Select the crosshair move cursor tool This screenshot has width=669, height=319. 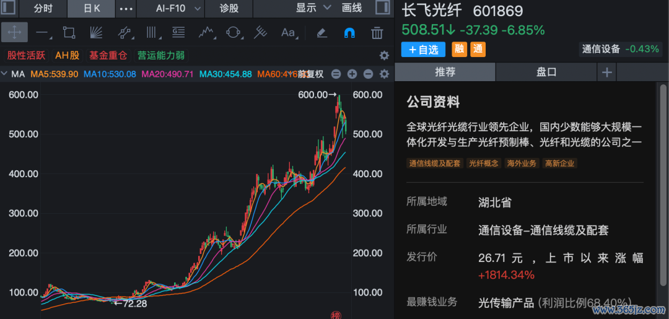click(x=14, y=32)
